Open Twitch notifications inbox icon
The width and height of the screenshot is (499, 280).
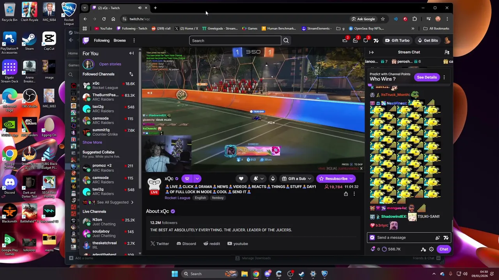pos(355,40)
